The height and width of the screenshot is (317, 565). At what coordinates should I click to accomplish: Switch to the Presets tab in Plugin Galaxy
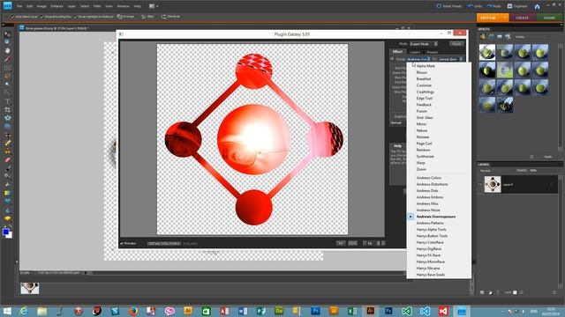tap(432, 52)
